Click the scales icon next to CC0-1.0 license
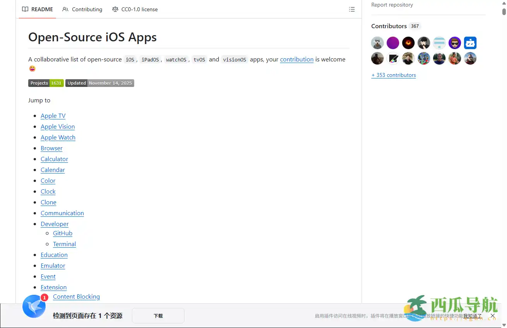Viewport: 507px width, 328px height. pyautogui.click(x=115, y=9)
